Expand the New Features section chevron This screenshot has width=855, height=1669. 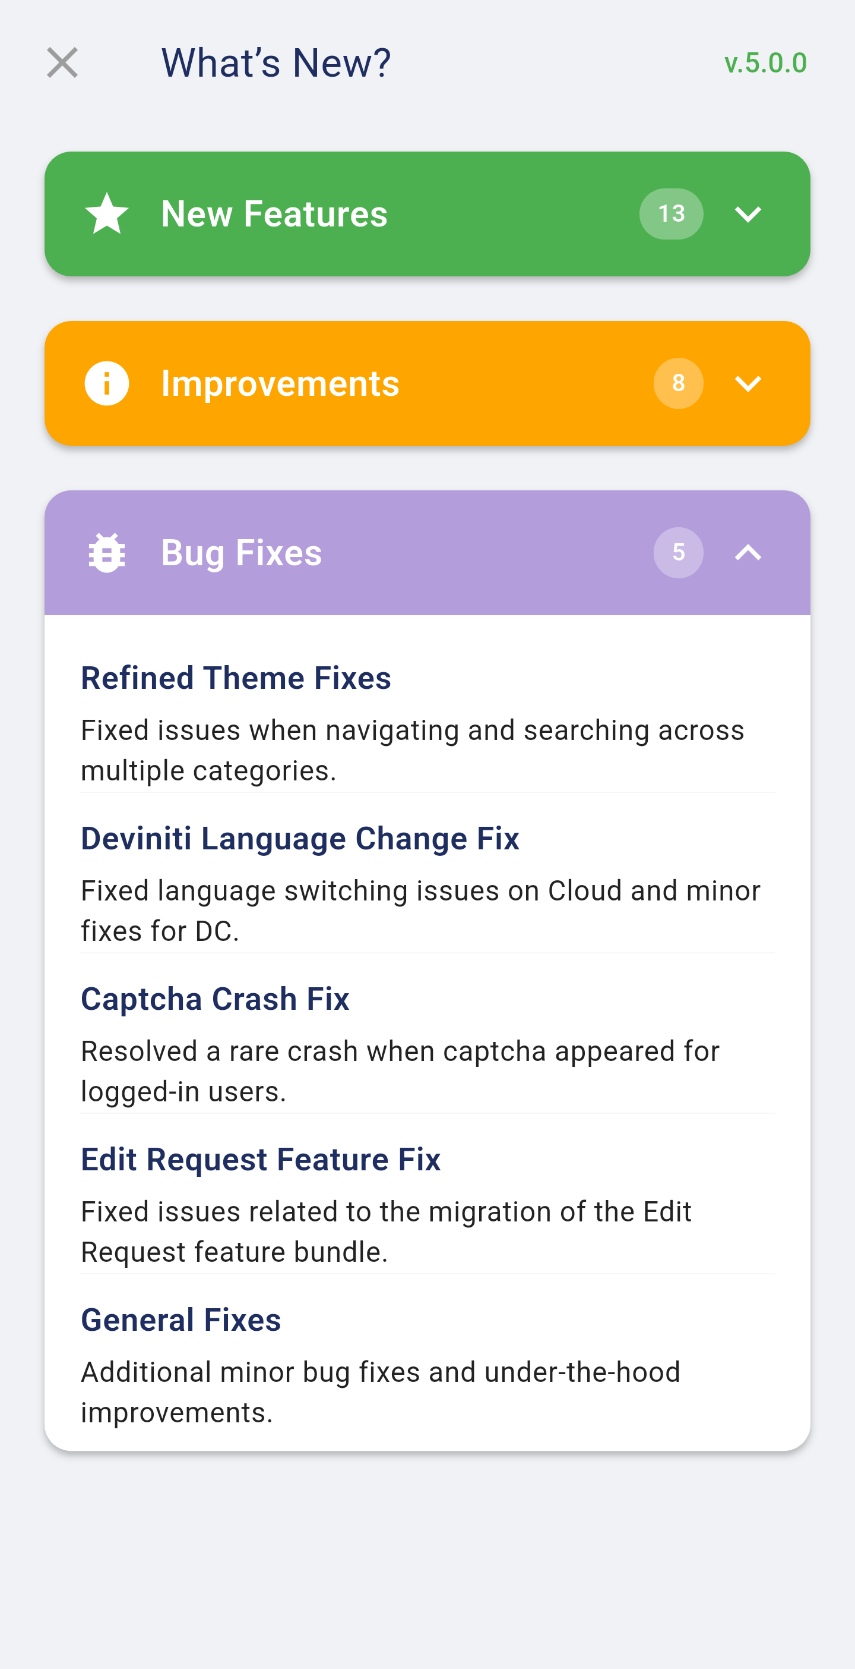748,214
